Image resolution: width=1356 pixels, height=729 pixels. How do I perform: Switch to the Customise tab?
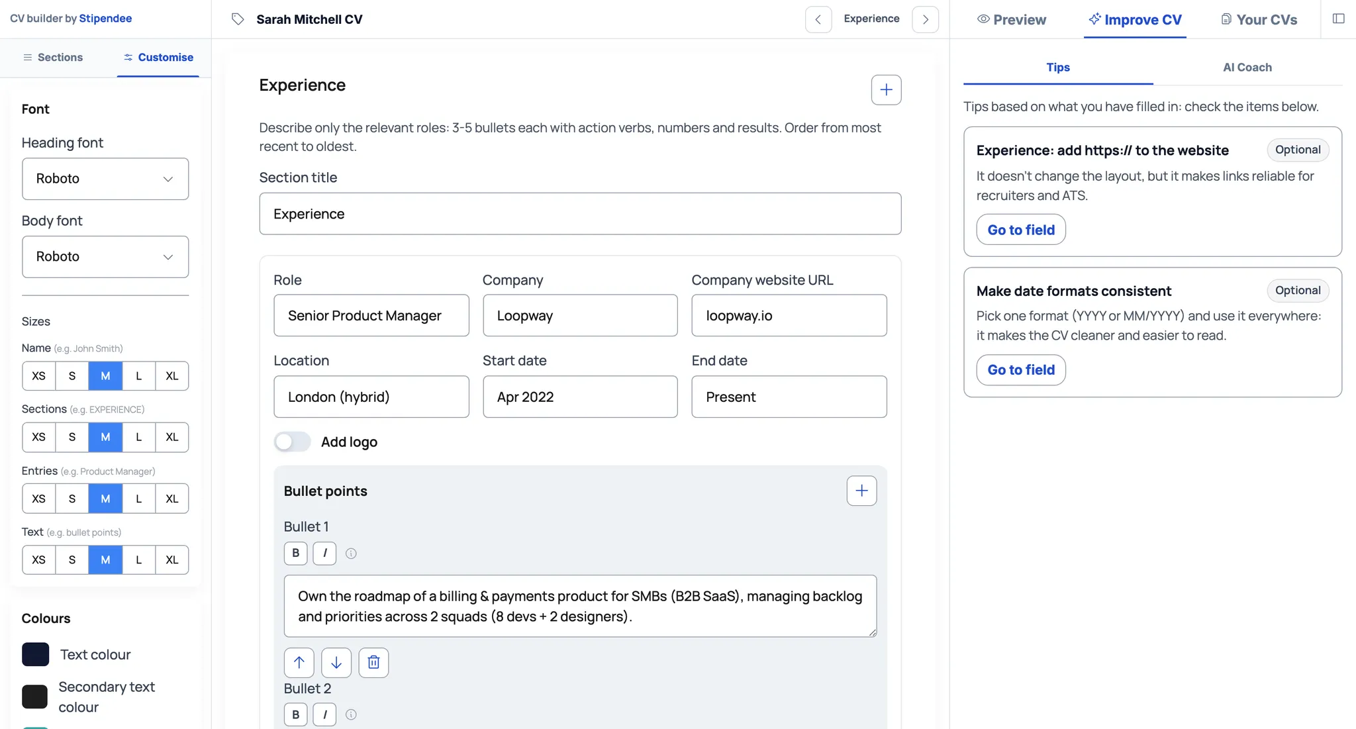tap(158, 58)
